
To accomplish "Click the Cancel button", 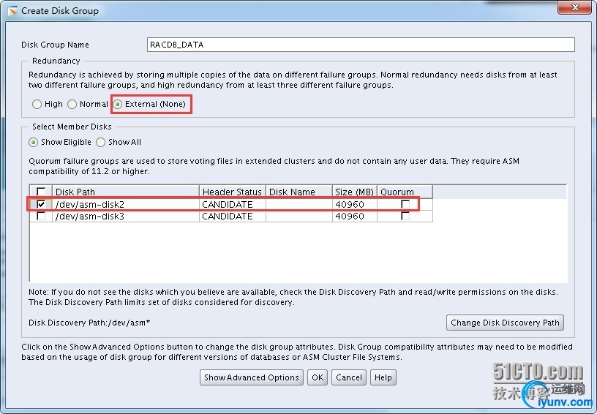I will click(349, 377).
